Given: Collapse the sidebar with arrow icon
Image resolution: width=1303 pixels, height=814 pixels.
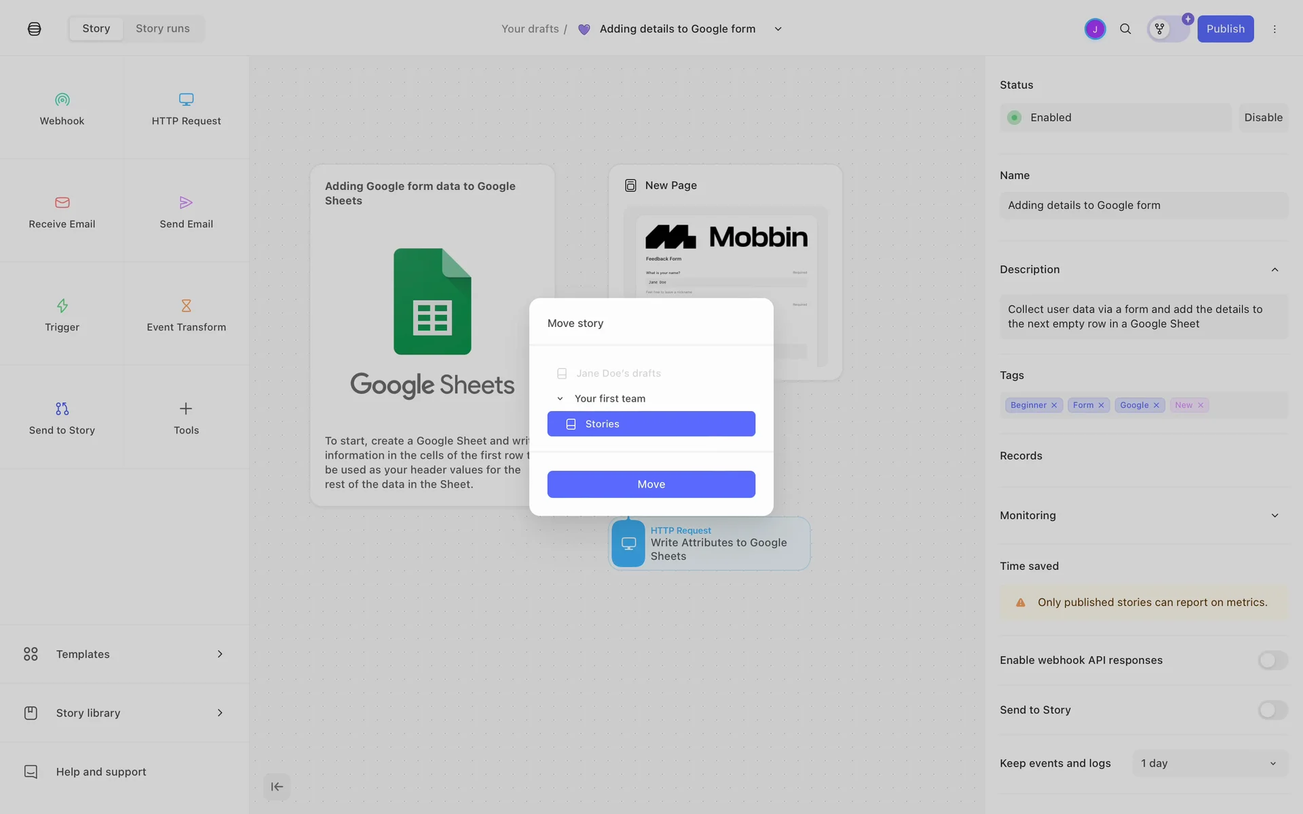Looking at the screenshot, I should tap(277, 787).
